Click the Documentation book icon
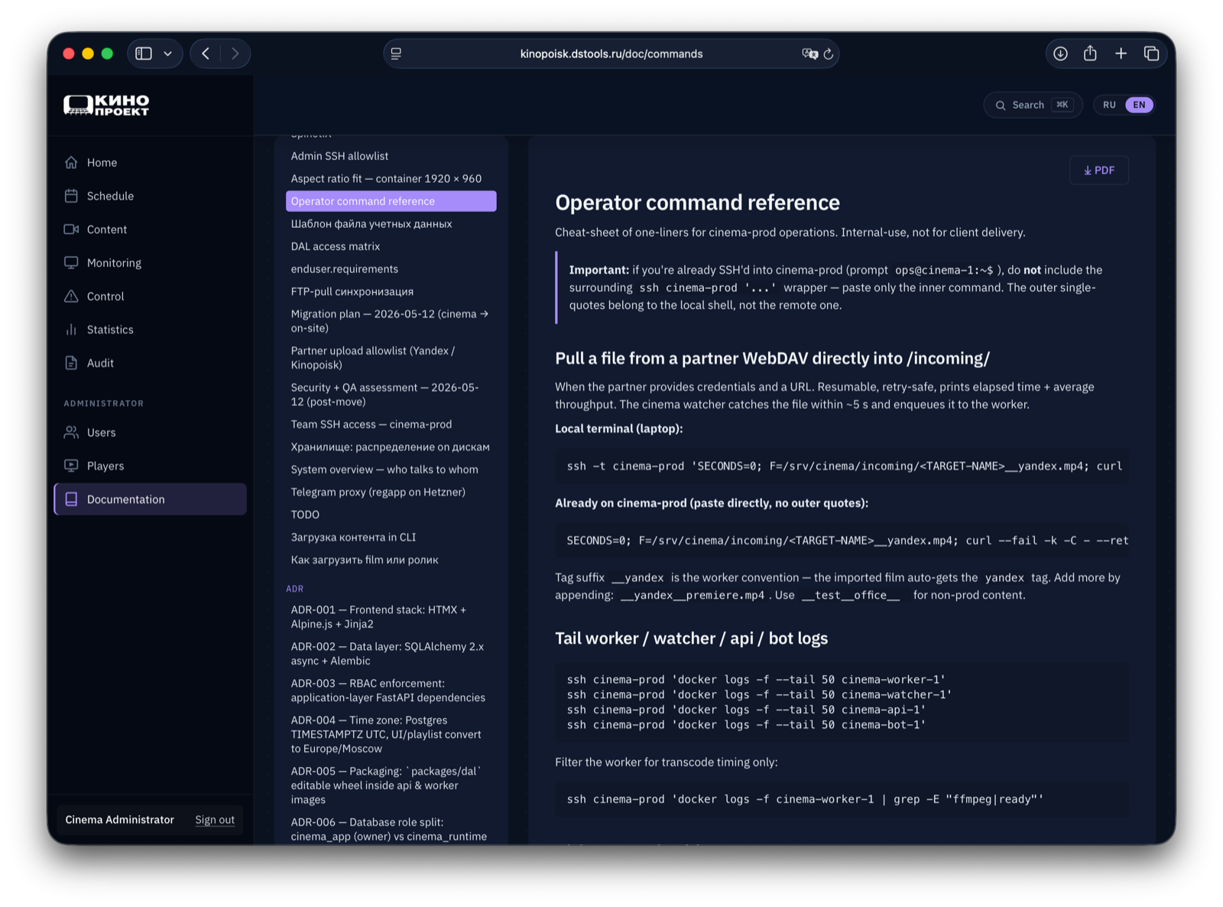The width and height of the screenshot is (1223, 907). pos(71,499)
